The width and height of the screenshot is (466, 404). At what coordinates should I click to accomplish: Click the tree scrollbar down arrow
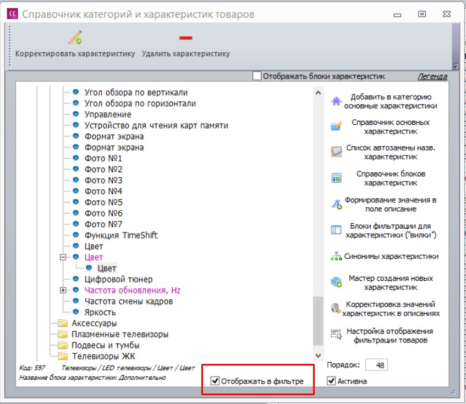click(318, 355)
